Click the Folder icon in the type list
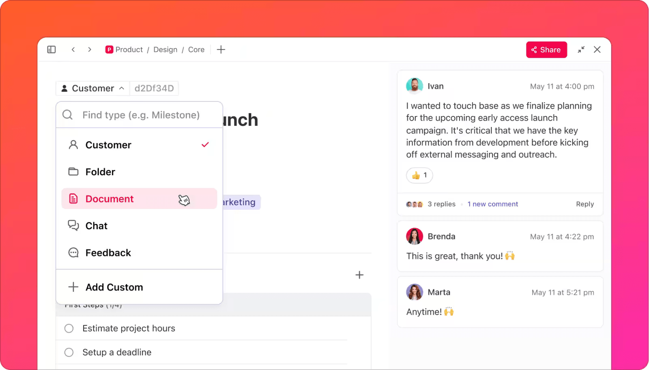 pyautogui.click(x=73, y=172)
